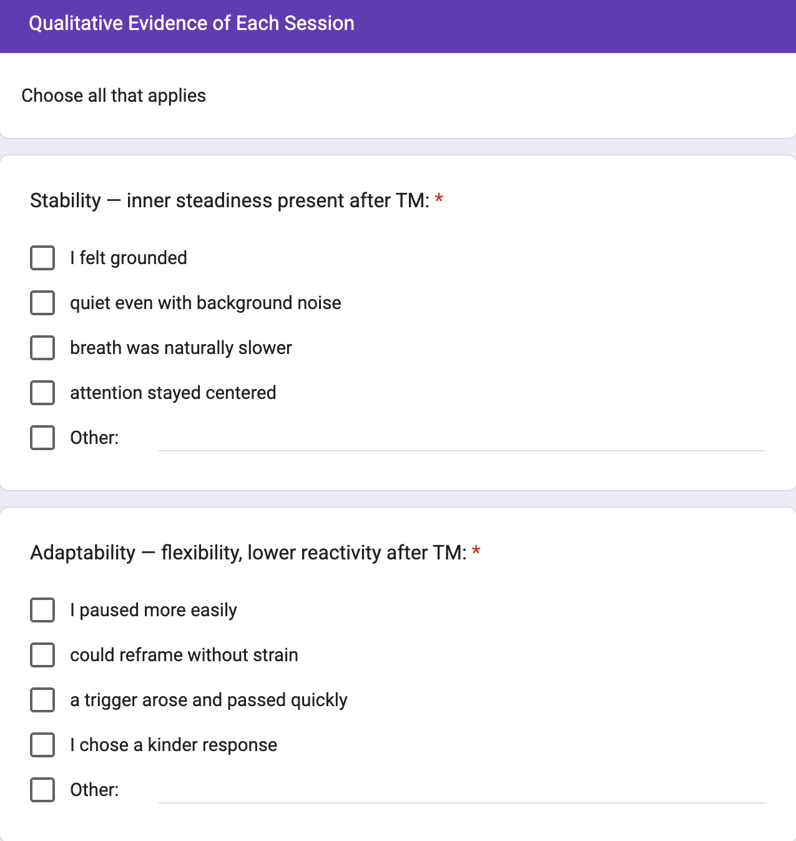This screenshot has height=841, width=796.
Task: Click 'quiet even with background noise' label
Action: [x=205, y=303]
